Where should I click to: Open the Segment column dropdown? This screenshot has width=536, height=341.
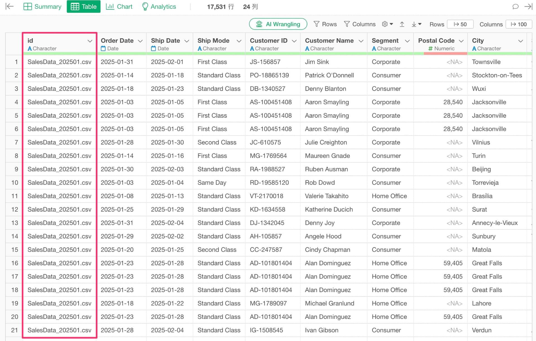407,41
